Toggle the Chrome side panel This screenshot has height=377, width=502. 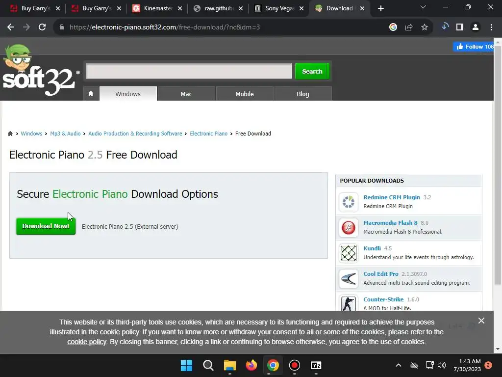point(460,27)
